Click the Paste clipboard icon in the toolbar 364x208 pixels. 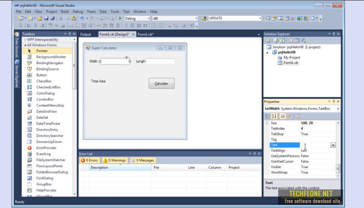point(74,18)
